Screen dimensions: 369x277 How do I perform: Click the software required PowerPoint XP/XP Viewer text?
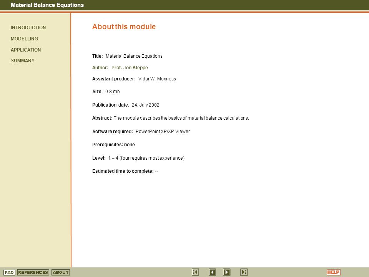(163, 132)
